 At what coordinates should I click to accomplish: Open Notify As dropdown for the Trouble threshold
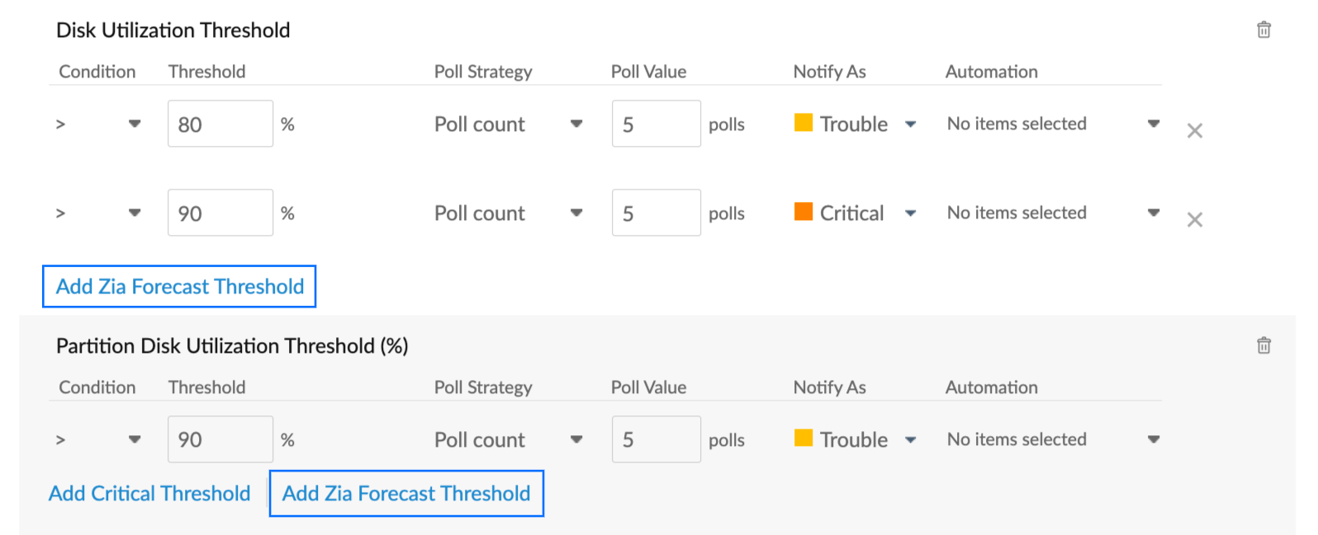[910, 124]
